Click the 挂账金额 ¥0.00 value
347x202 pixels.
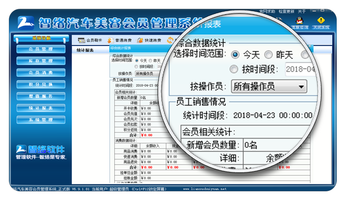(x=146, y=178)
